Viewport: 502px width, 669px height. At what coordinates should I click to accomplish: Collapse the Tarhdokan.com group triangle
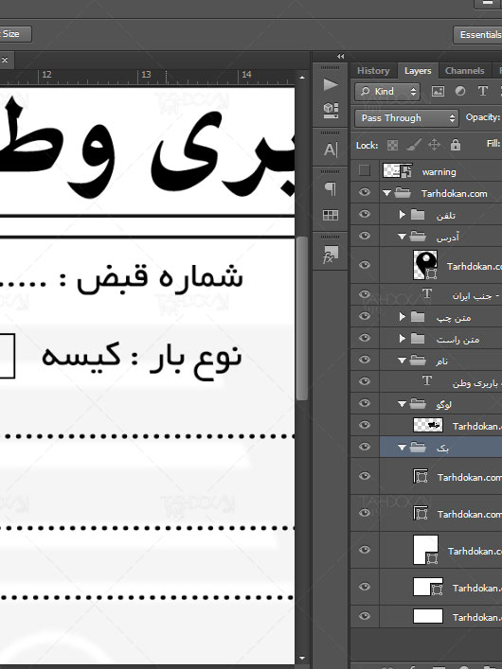click(x=386, y=193)
